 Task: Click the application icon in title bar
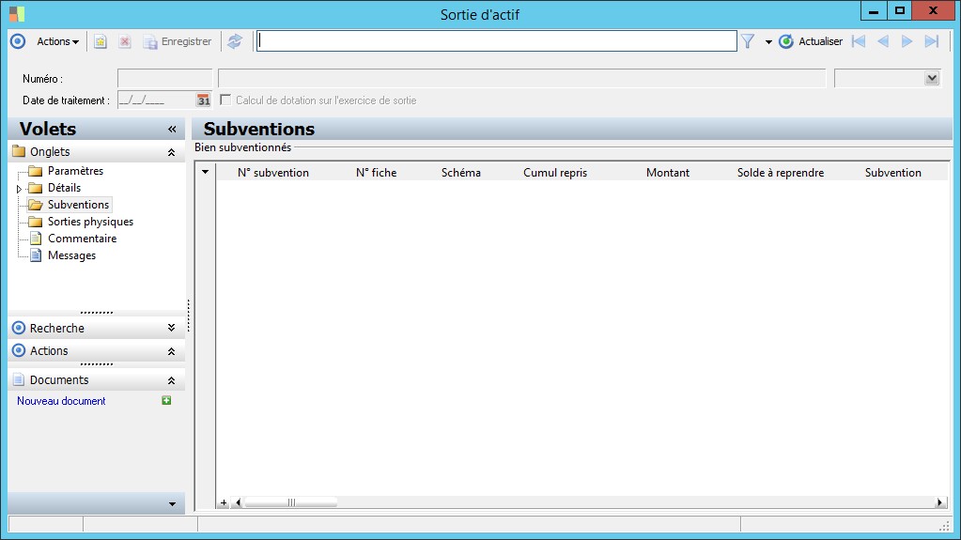pos(17,13)
